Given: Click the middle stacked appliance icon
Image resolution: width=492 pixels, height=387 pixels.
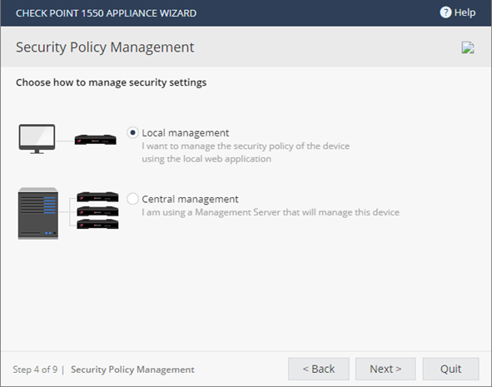Looking at the screenshot, I should pos(97,211).
